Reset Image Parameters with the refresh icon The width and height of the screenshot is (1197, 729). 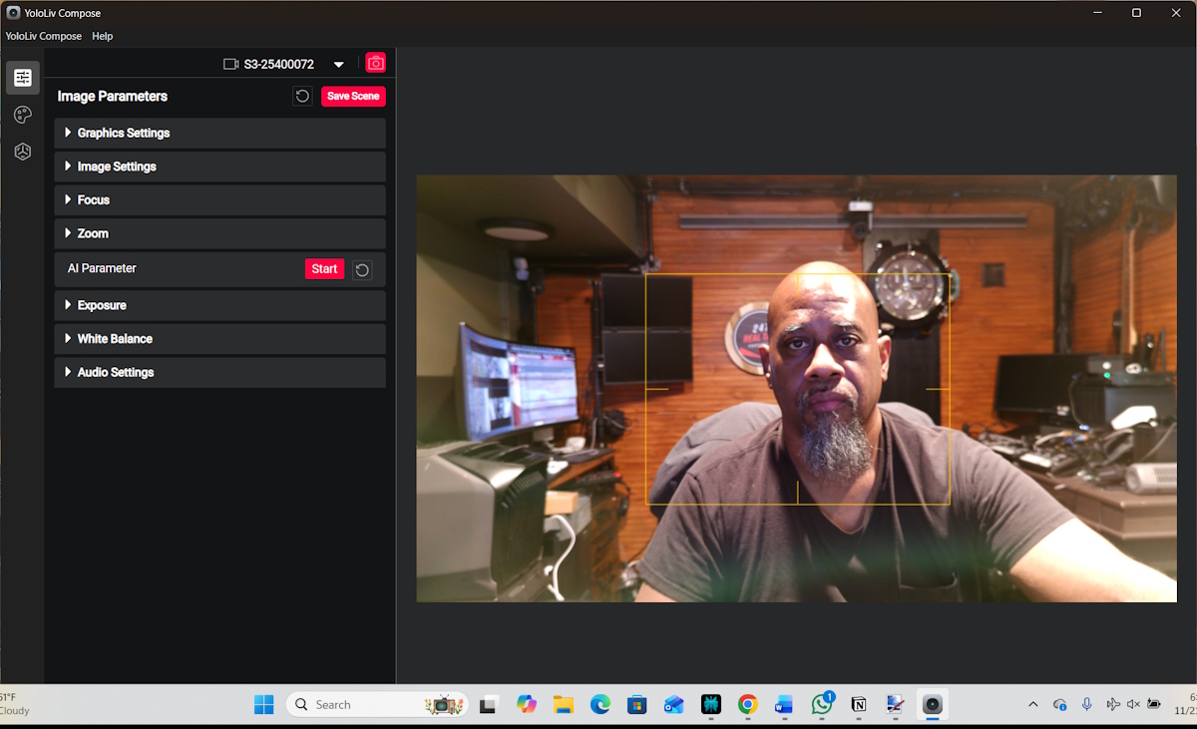302,97
